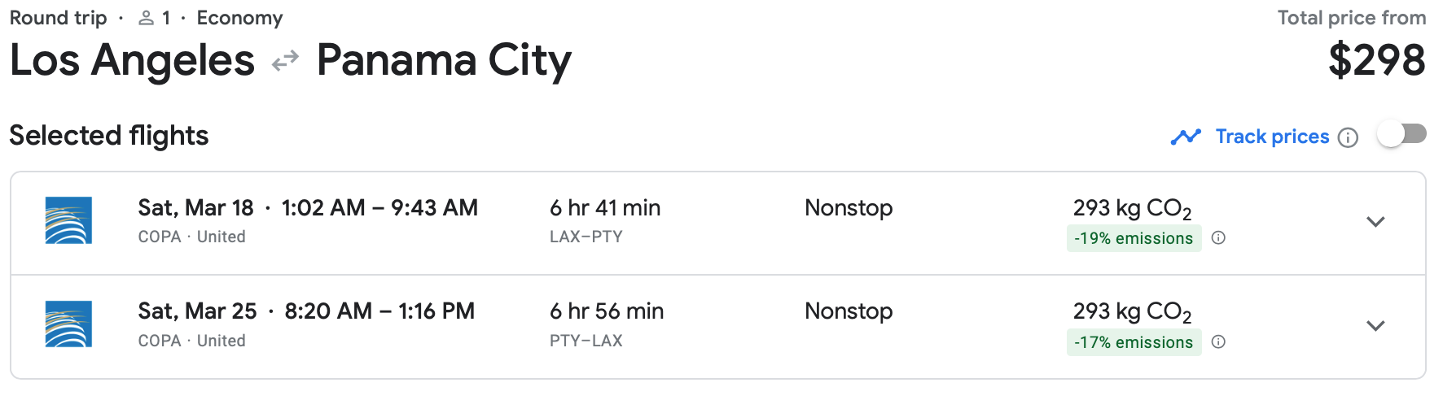Click the COPA logo on Mar 18 flight
Image resolution: width=1443 pixels, height=400 pixels.
point(68,220)
